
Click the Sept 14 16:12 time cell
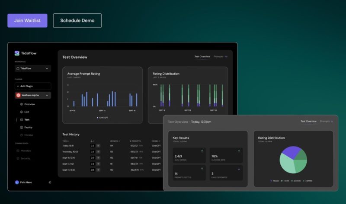click(x=69, y=170)
